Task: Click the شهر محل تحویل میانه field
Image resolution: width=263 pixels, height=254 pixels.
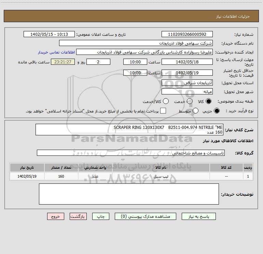Action: (x=187, y=91)
